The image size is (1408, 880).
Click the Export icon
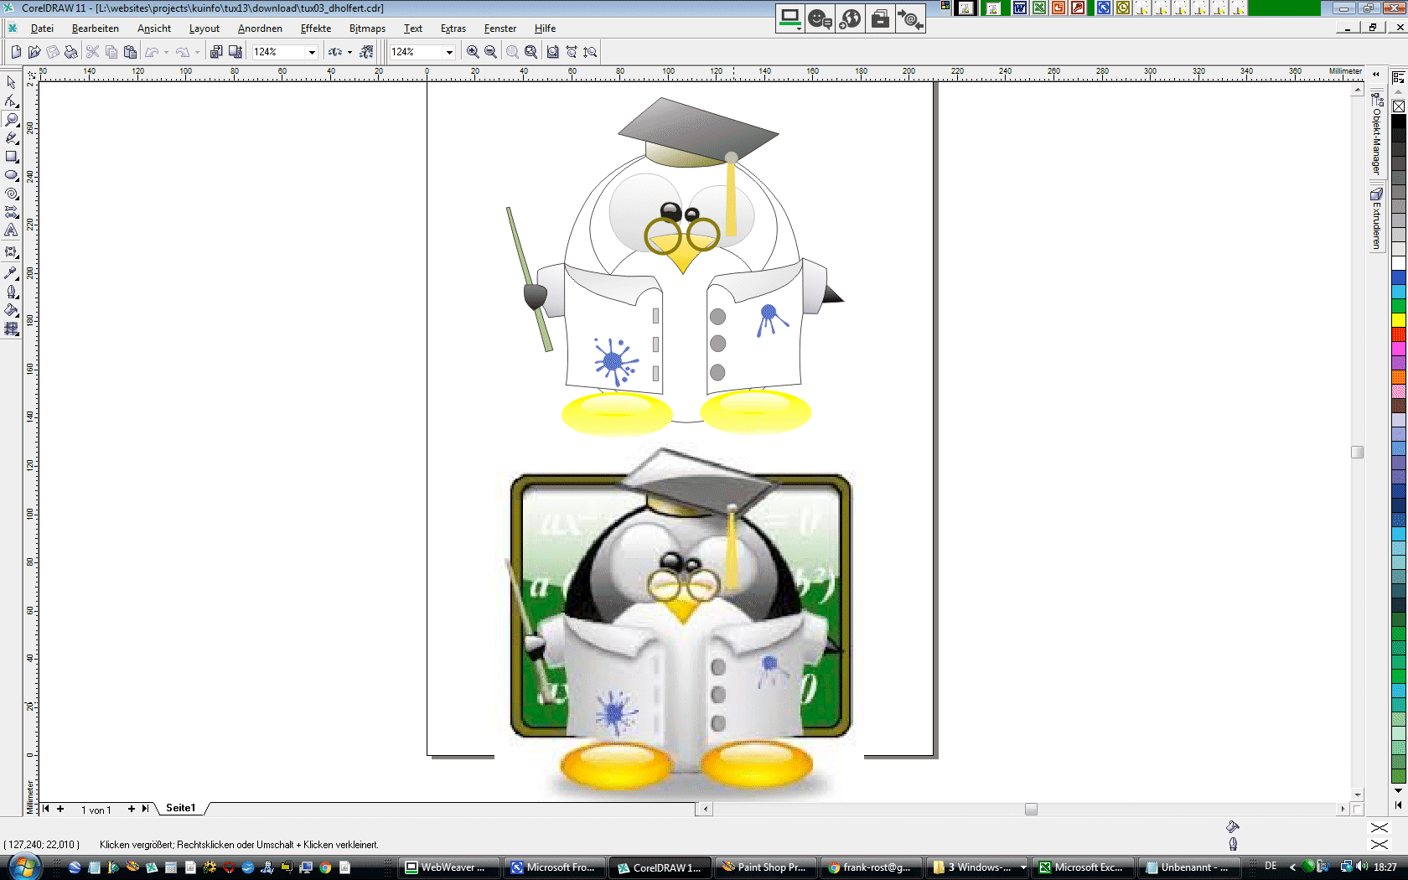tap(236, 52)
